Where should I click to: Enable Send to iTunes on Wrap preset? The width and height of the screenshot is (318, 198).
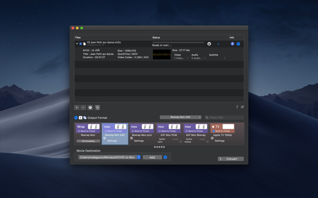[x=79, y=131]
